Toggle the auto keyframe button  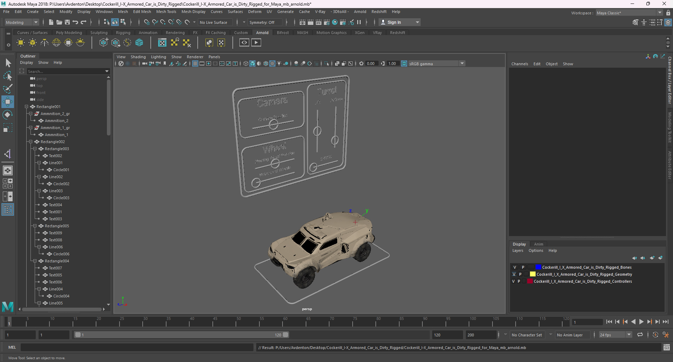pos(655,335)
